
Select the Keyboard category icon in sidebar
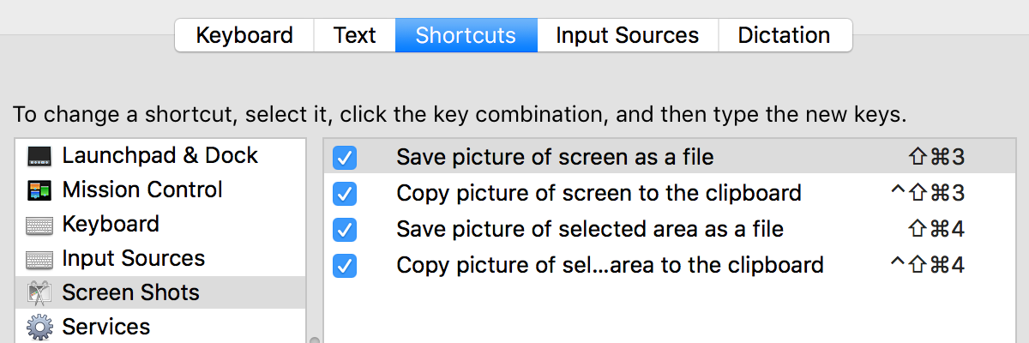39,225
